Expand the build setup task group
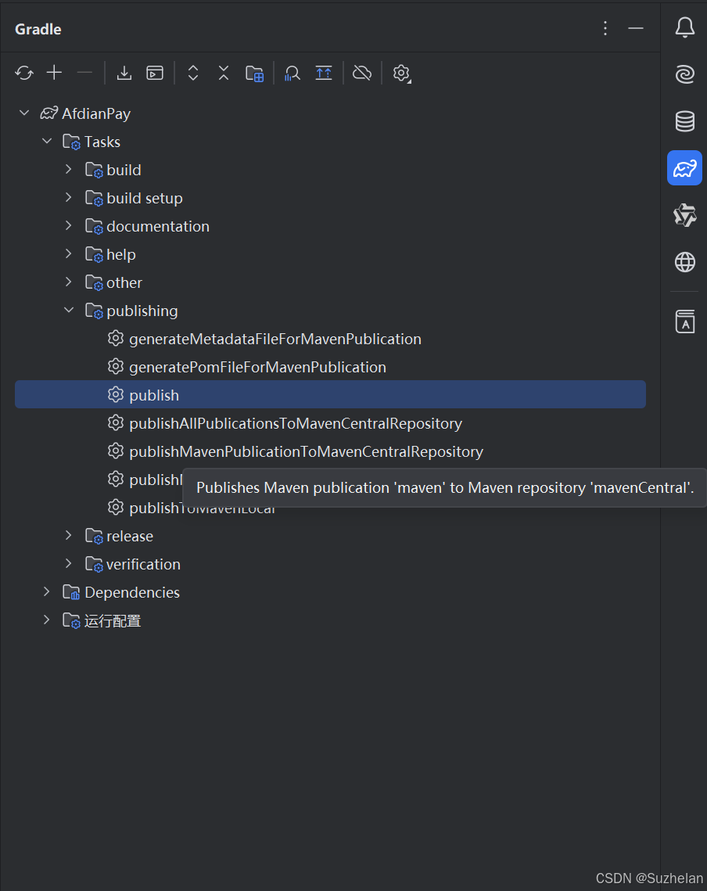Screen dimensions: 707x891 pos(69,197)
